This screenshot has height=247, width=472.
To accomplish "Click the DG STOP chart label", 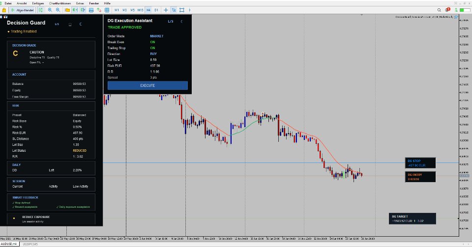I will [x=420, y=163].
